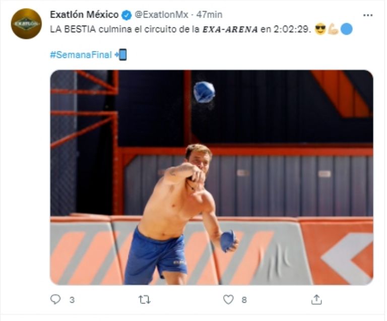The width and height of the screenshot is (387, 321).
Task: Click the EXA-ARENA text in the tweet
Action: pyautogui.click(x=229, y=29)
